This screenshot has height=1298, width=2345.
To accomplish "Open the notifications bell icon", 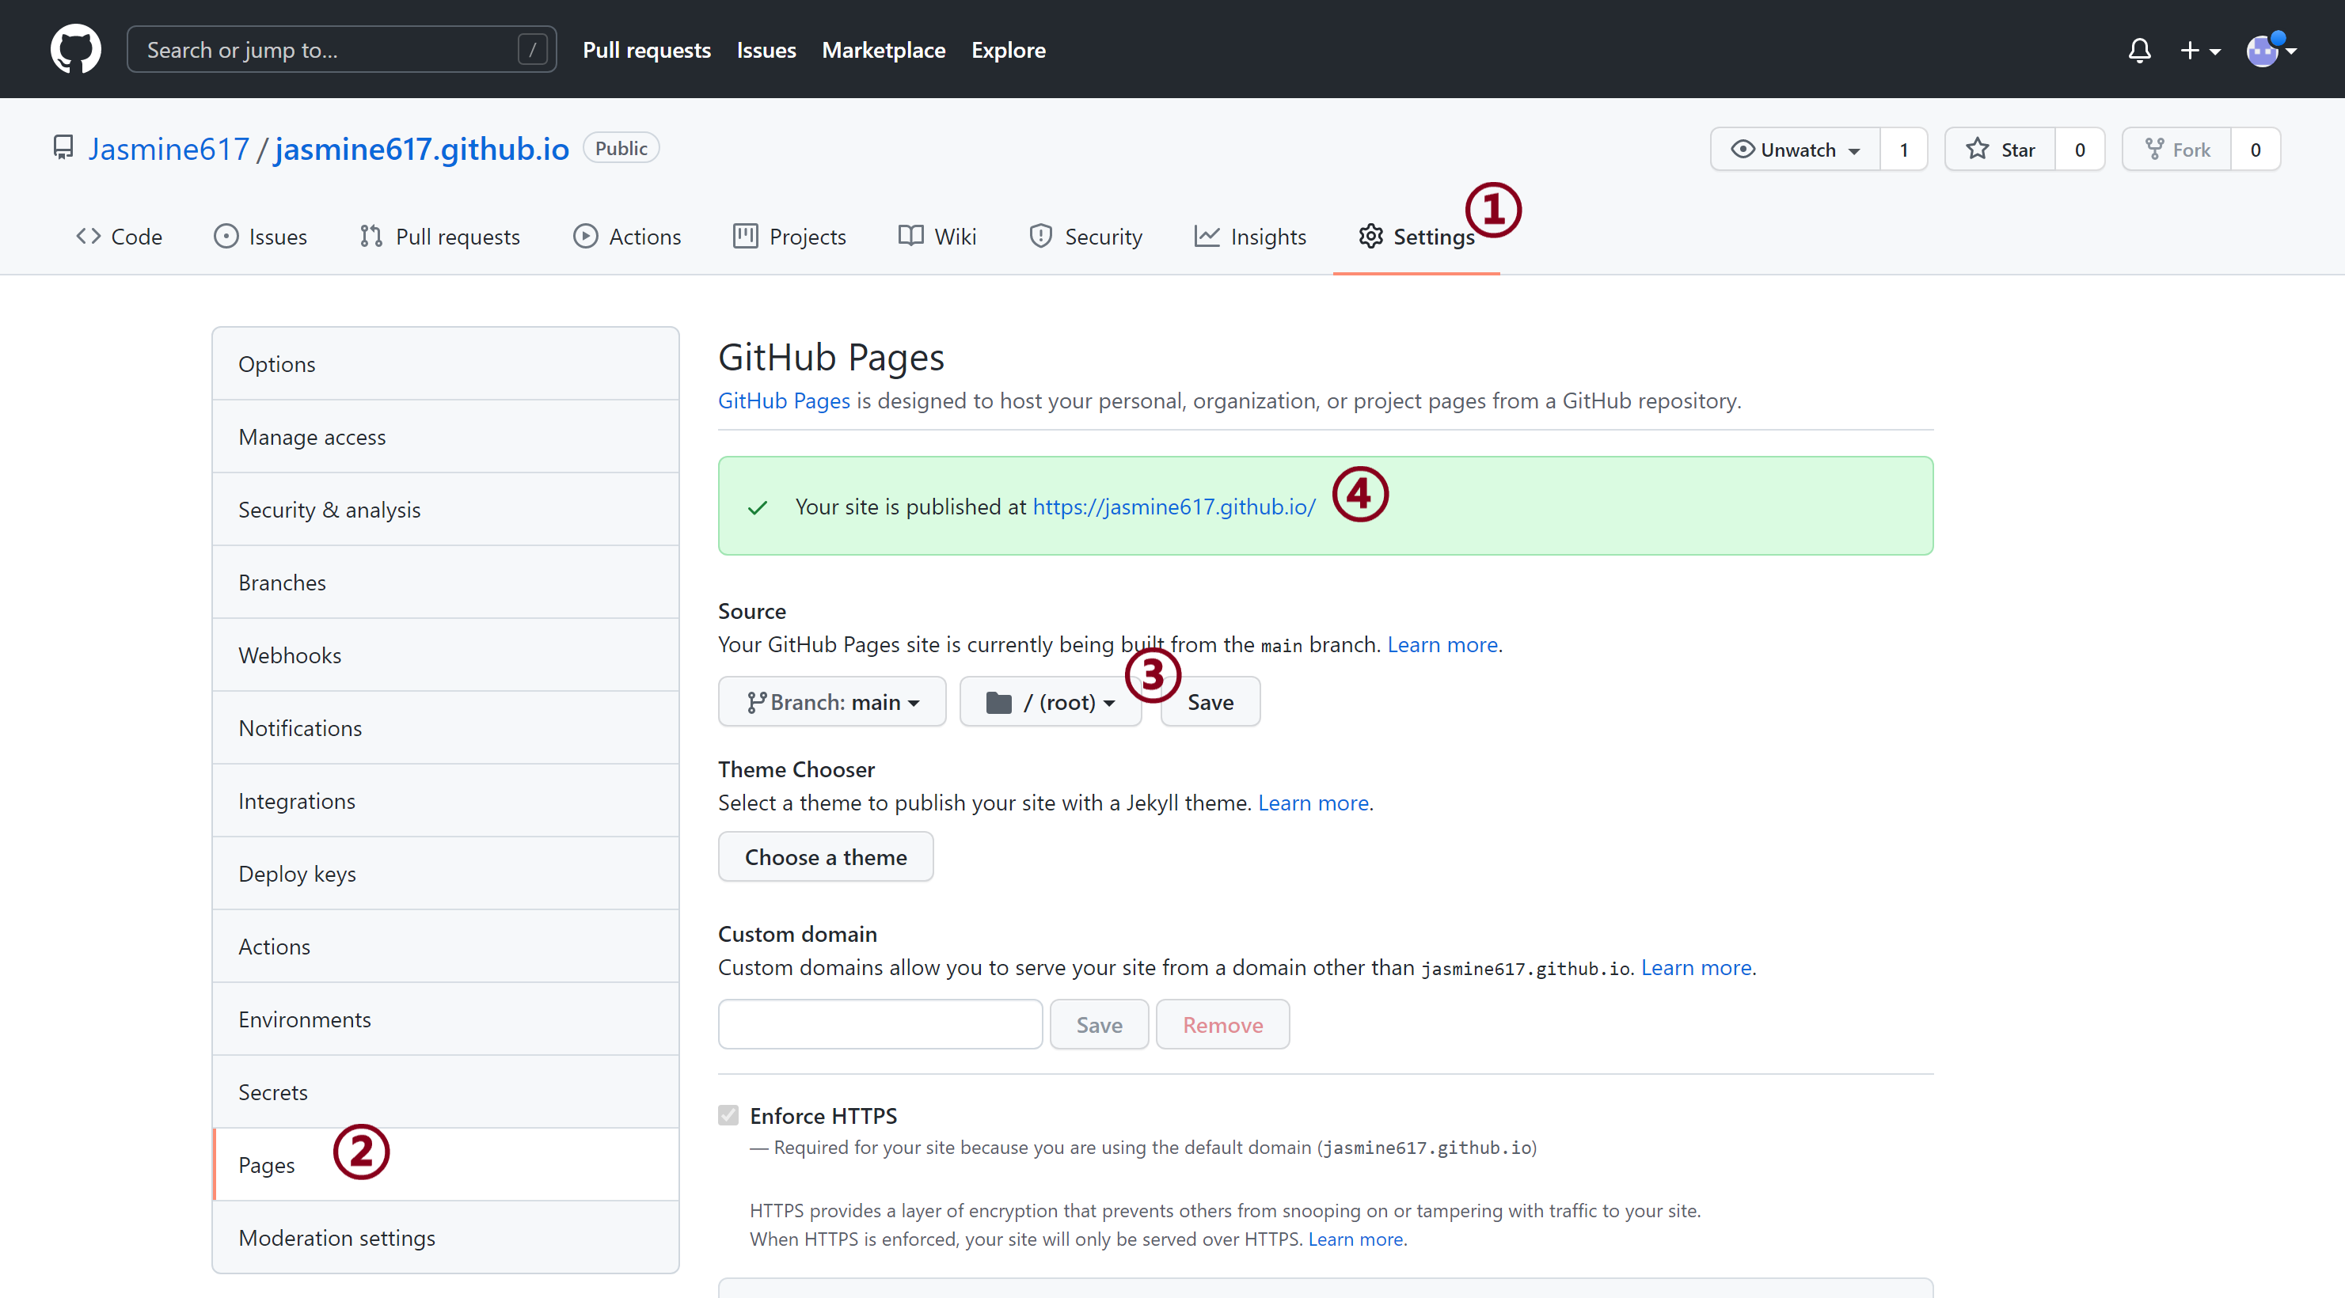I will coord(2138,50).
